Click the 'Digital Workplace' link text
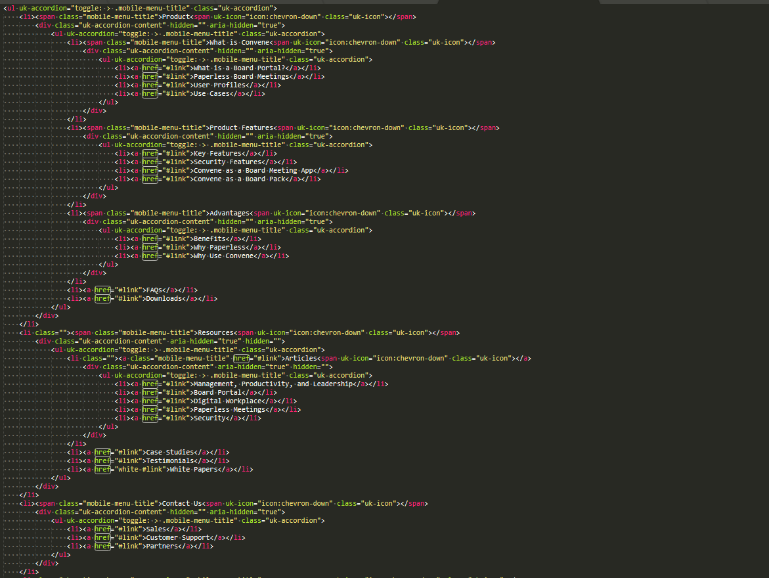Image resolution: width=769 pixels, height=578 pixels. (227, 401)
